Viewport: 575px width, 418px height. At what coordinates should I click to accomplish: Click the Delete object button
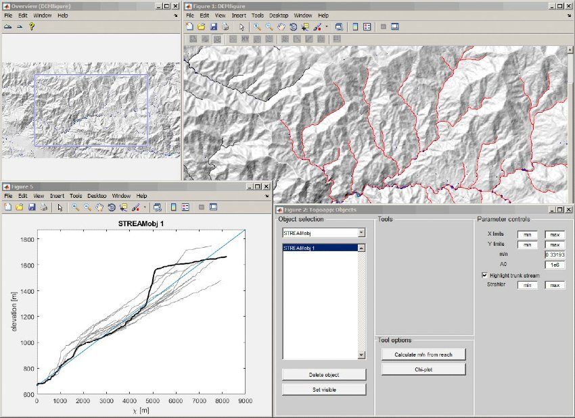[x=324, y=375]
